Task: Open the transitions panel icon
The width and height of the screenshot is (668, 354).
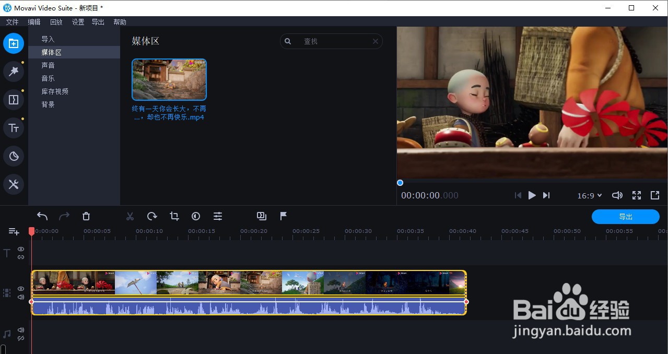Action: point(14,100)
